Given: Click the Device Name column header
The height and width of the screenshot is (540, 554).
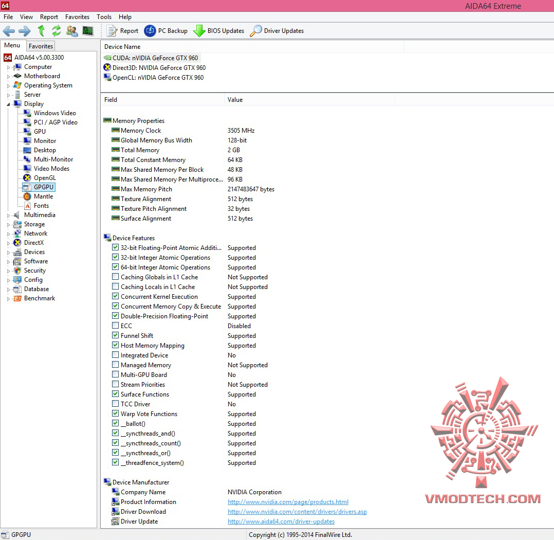Looking at the screenshot, I should [252, 47].
